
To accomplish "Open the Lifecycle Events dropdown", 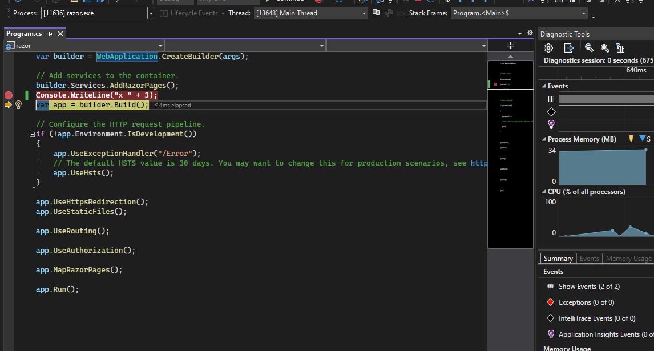I will tap(193, 13).
